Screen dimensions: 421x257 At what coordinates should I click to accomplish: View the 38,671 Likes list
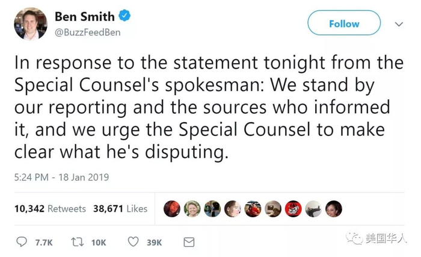pyautogui.click(x=120, y=209)
